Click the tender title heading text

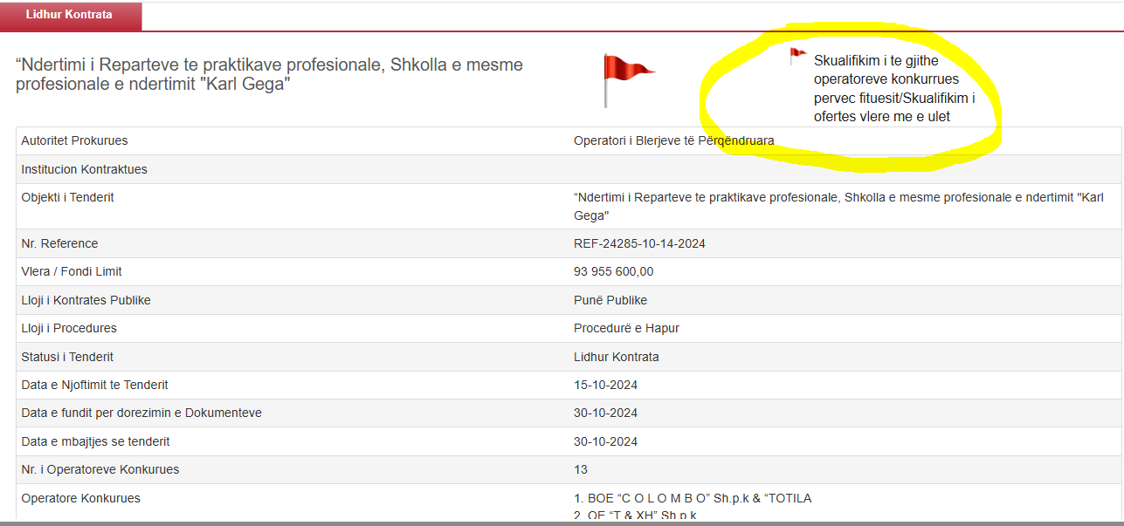(x=269, y=75)
